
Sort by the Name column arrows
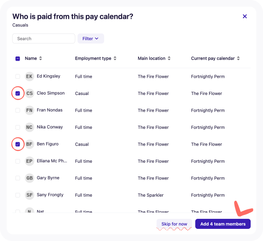coord(41,59)
